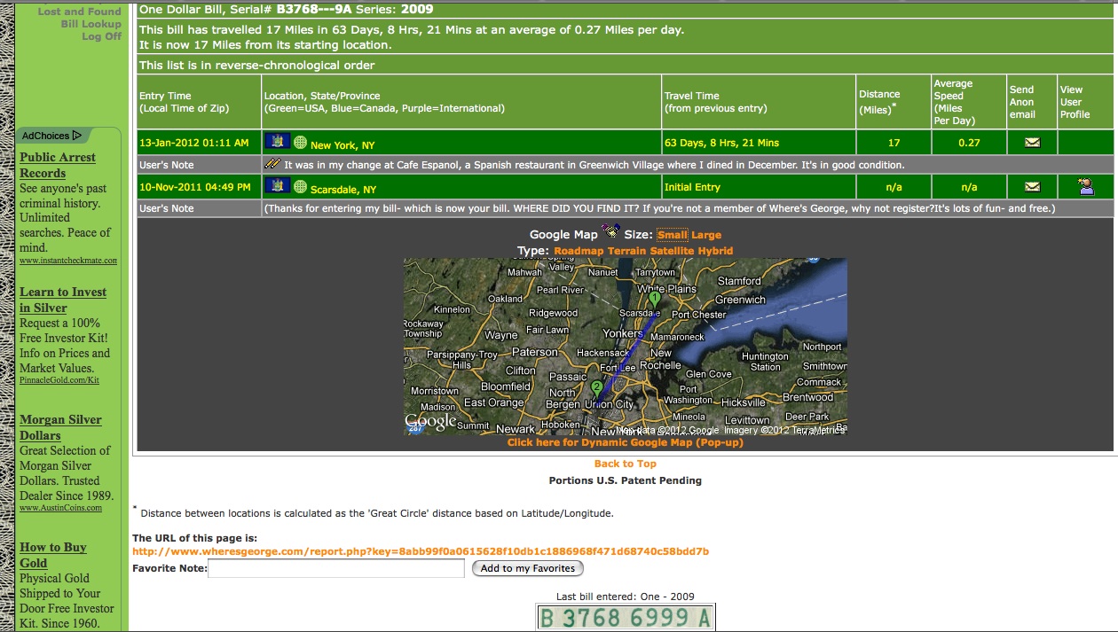Click the envelope icon in the New York row
The image size is (1118, 632).
(1032, 142)
